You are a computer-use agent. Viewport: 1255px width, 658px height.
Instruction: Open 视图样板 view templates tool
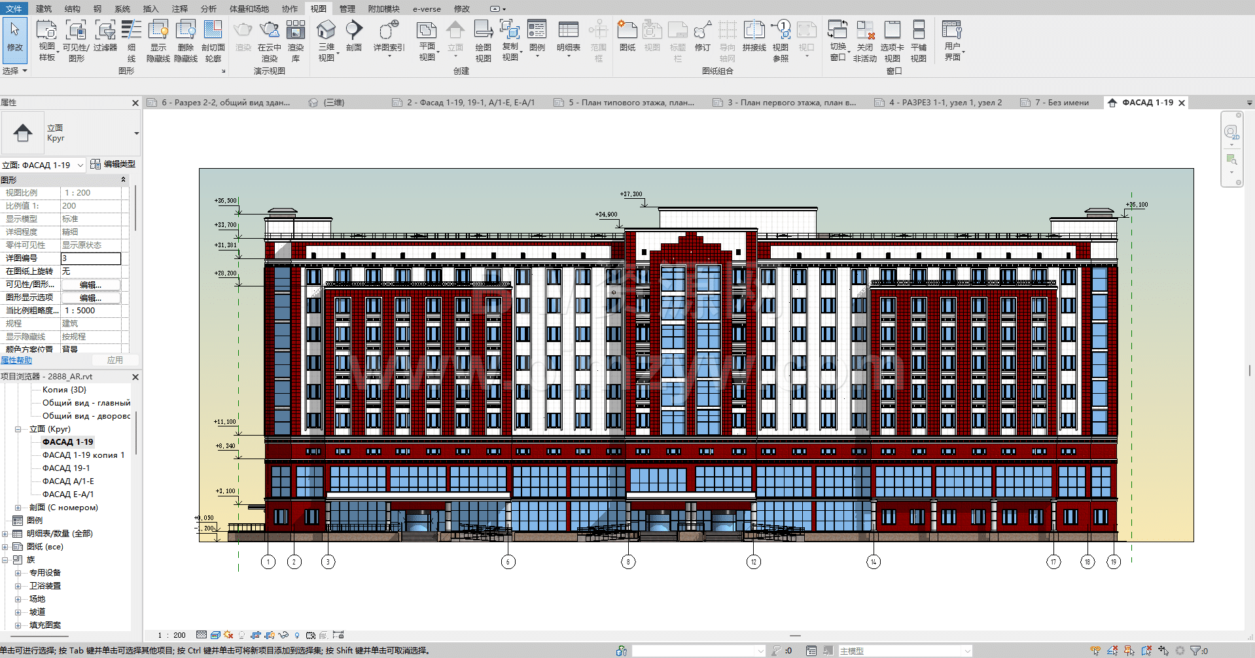46,41
